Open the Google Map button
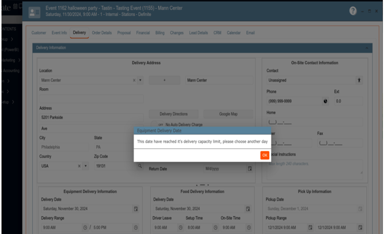Viewport: 384px width, 234px height. 228,114
